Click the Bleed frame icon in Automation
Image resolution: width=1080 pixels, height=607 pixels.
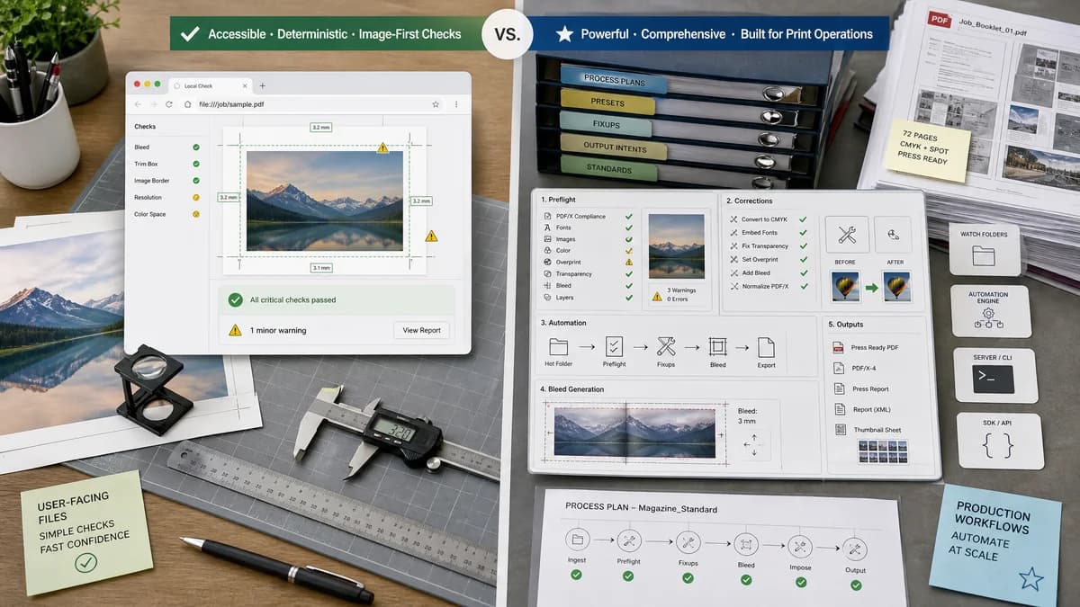(x=717, y=346)
